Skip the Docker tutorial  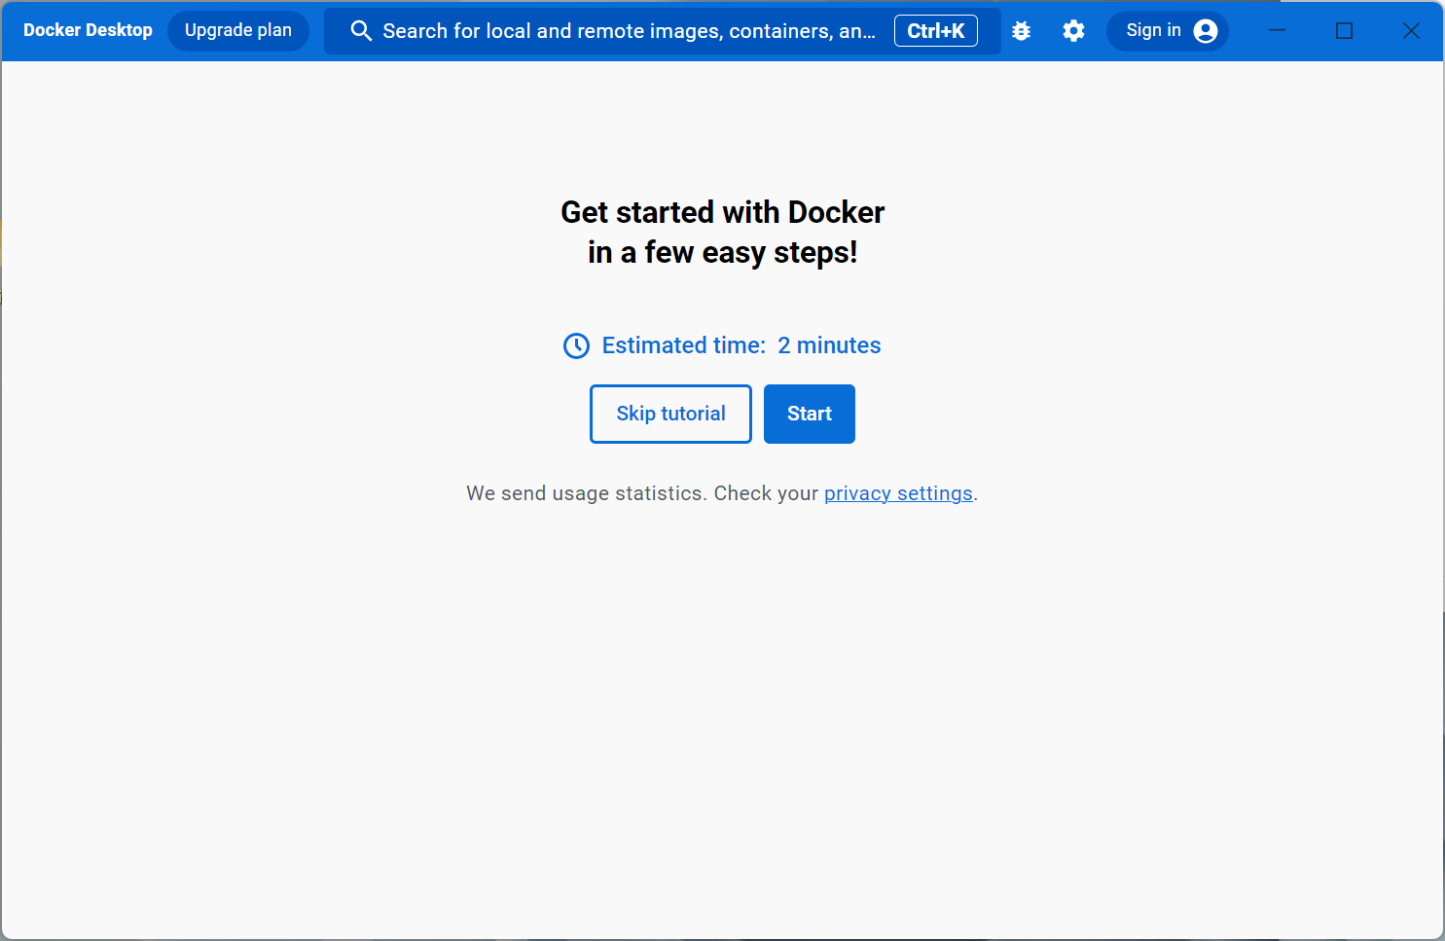670,414
